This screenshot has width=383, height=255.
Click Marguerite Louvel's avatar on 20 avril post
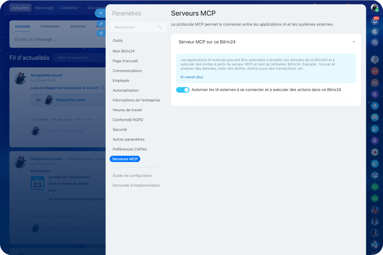pyautogui.click(x=20, y=162)
